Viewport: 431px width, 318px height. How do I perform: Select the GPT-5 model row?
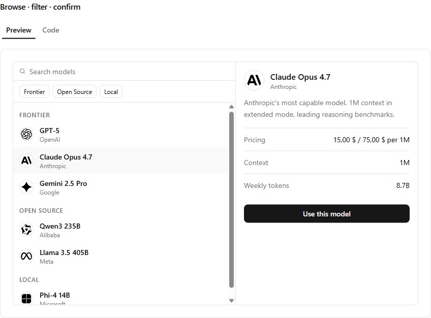point(121,134)
